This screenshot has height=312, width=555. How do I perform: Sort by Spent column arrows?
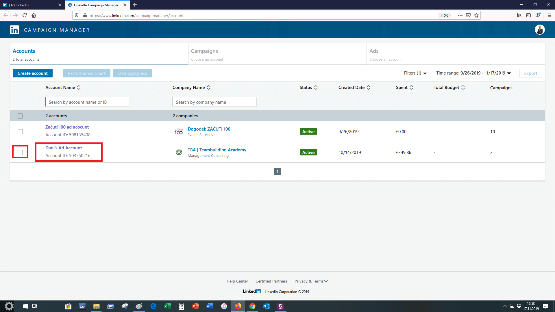point(411,88)
